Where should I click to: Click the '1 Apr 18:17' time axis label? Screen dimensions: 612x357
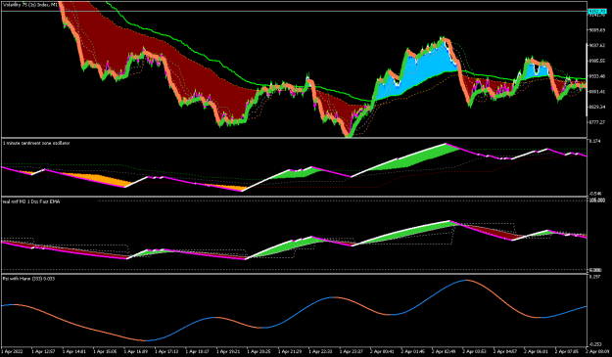[x=198, y=351]
